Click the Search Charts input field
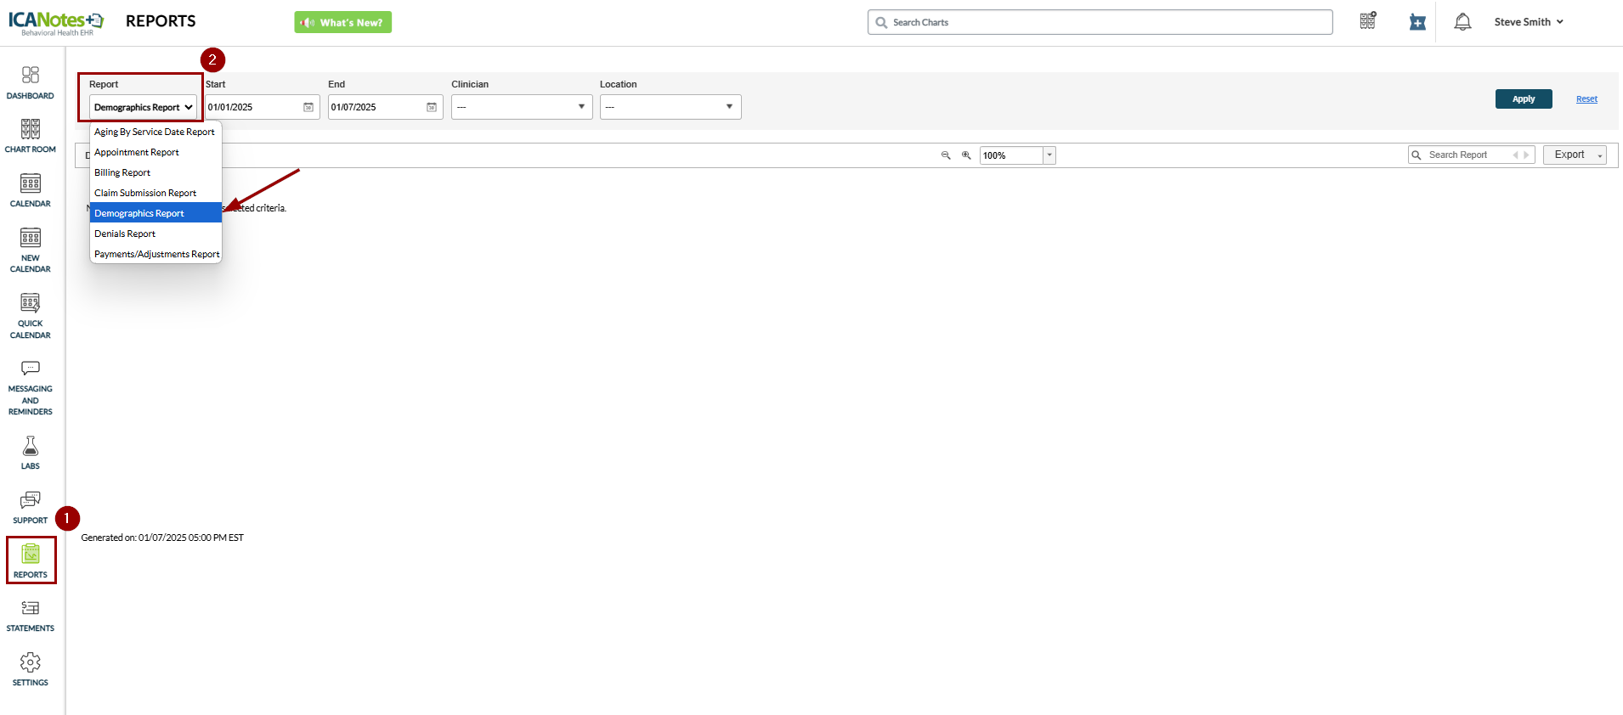The width and height of the screenshot is (1623, 715). point(1100,22)
